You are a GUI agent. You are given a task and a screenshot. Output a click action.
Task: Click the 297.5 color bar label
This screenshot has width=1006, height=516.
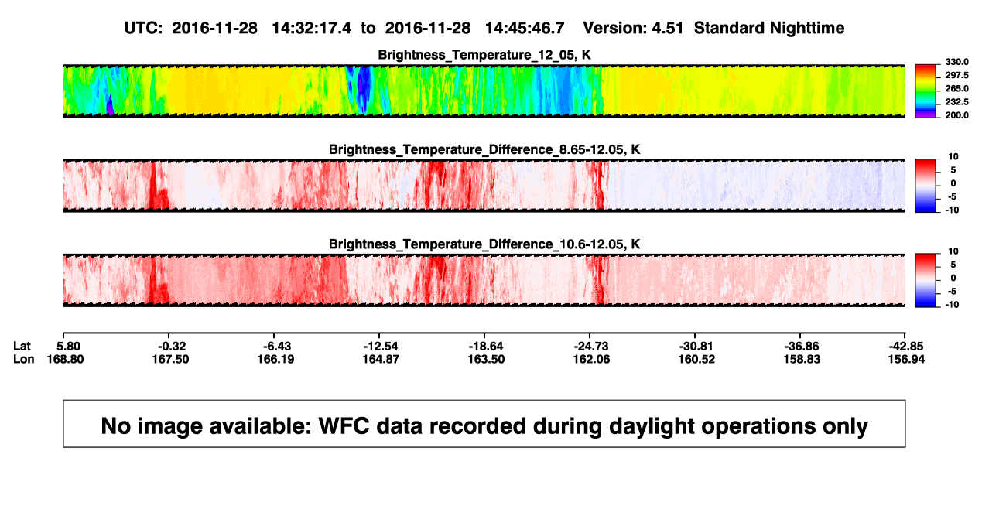pyautogui.click(x=956, y=76)
